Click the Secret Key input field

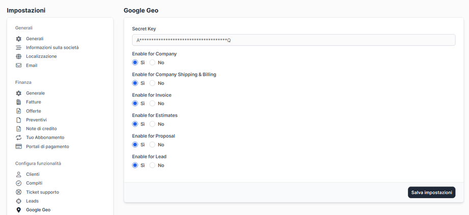click(293, 40)
